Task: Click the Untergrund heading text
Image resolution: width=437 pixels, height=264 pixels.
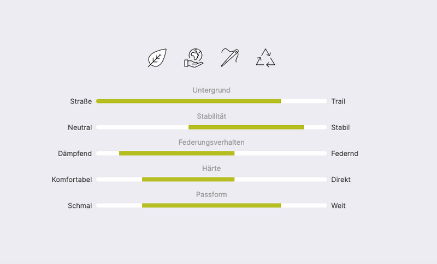Action: (211, 90)
